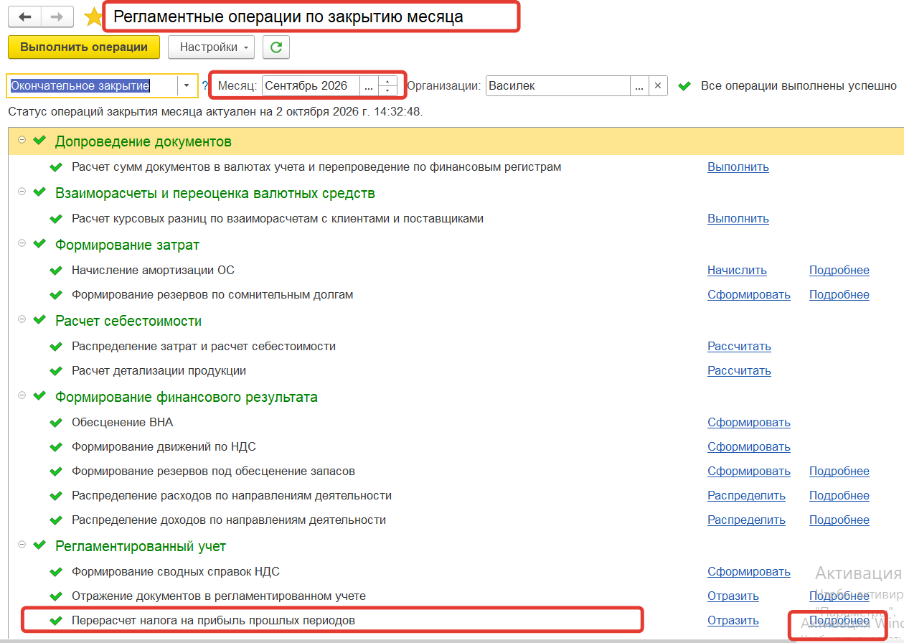Open help via the question mark icon
Screen dimensions: 904x643
pos(204,86)
